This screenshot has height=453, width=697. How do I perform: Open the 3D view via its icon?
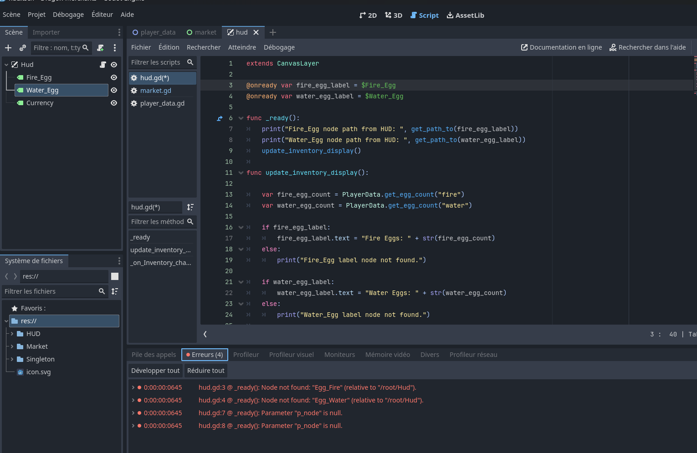pos(393,15)
